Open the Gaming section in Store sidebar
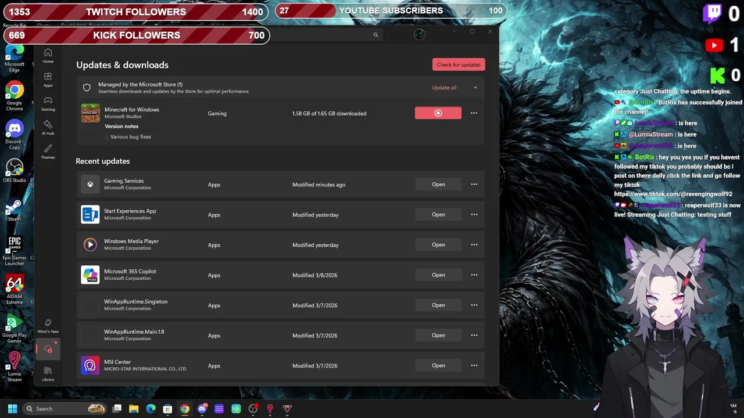Image resolution: width=744 pixels, height=418 pixels. [48, 104]
